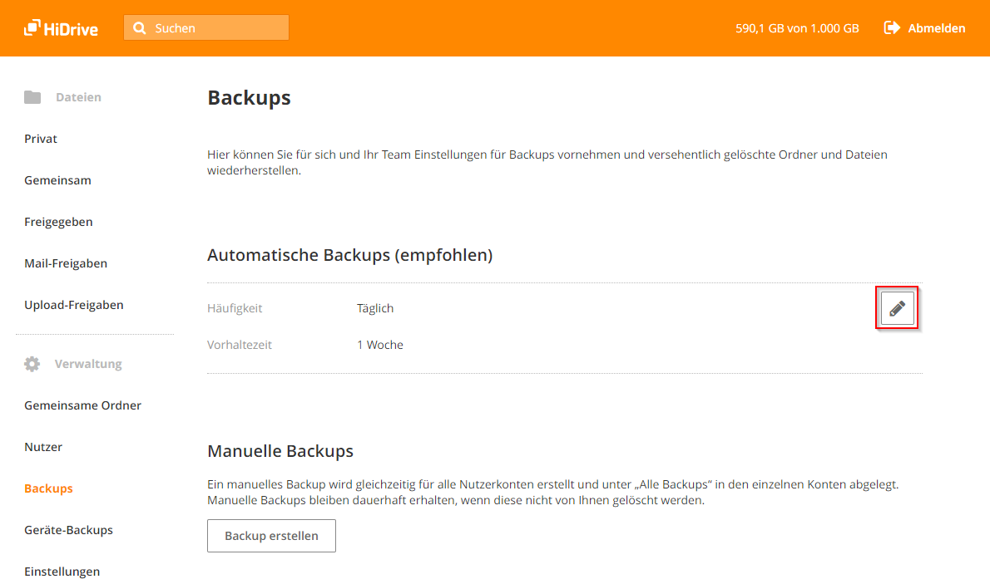Click the Dateien folder icon

click(32, 97)
